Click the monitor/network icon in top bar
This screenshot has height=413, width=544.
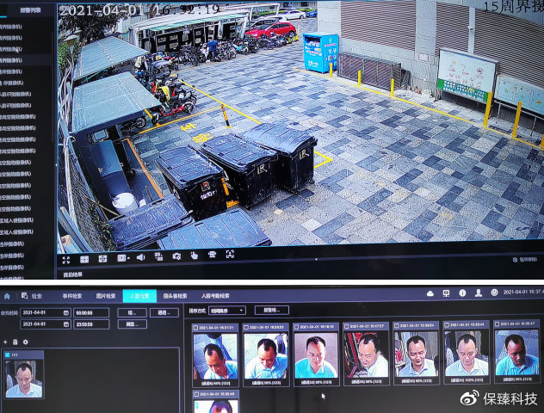[446, 293]
